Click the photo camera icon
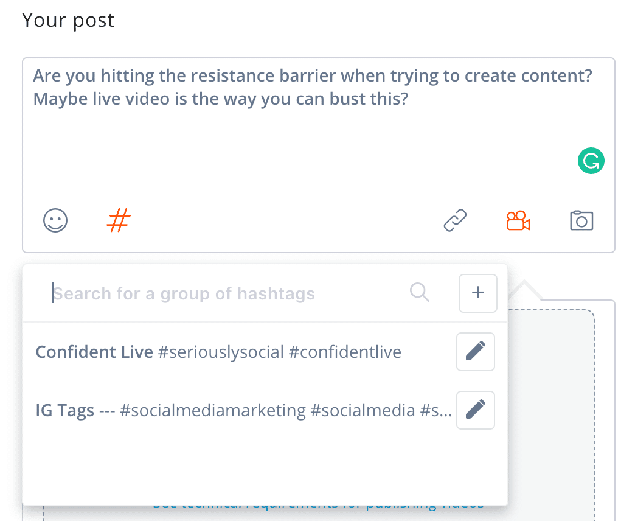The image size is (635, 521). click(581, 220)
